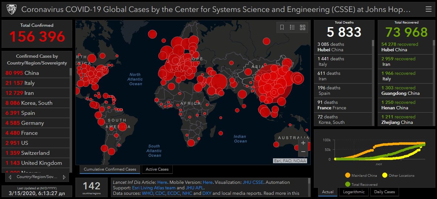Zoom out of the map with minus button
The height and width of the screenshot is (199, 437).
[x=303, y=152]
